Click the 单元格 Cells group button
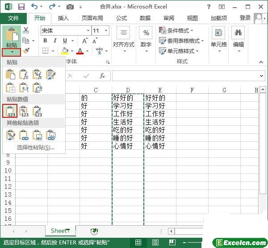 tap(218, 40)
